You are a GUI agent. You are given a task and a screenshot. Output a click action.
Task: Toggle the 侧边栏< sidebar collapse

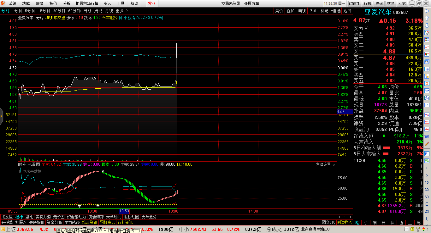(345, 222)
